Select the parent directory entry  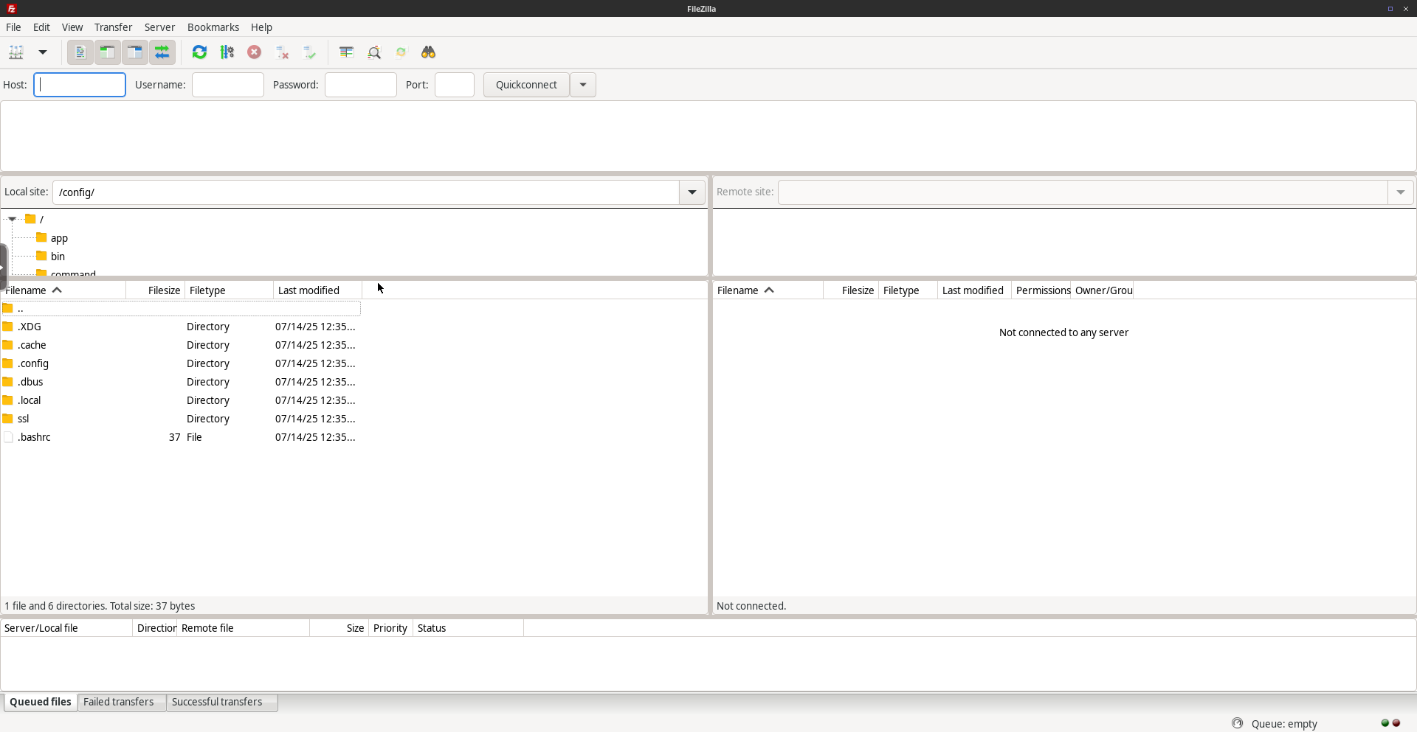click(181, 309)
